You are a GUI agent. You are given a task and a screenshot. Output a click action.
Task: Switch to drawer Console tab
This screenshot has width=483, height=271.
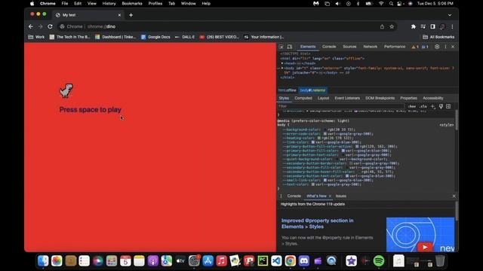pyautogui.click(x=294, y=196)
